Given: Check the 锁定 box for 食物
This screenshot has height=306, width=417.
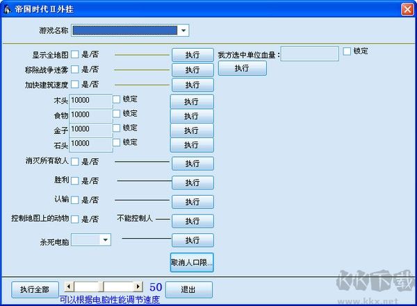Looking at the screenshot, I should pyautogui.click(x=117, y=114).
